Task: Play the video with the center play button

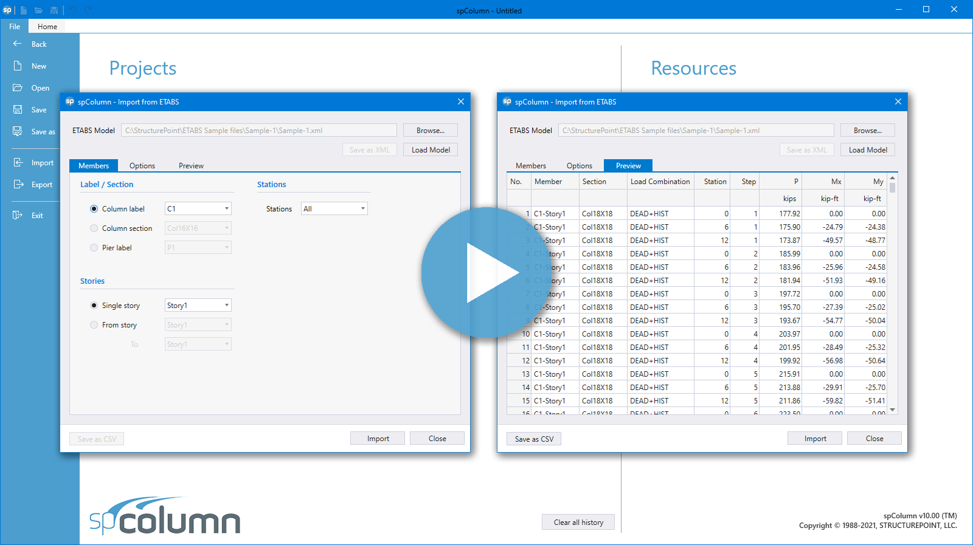Action: coord(486,273)
